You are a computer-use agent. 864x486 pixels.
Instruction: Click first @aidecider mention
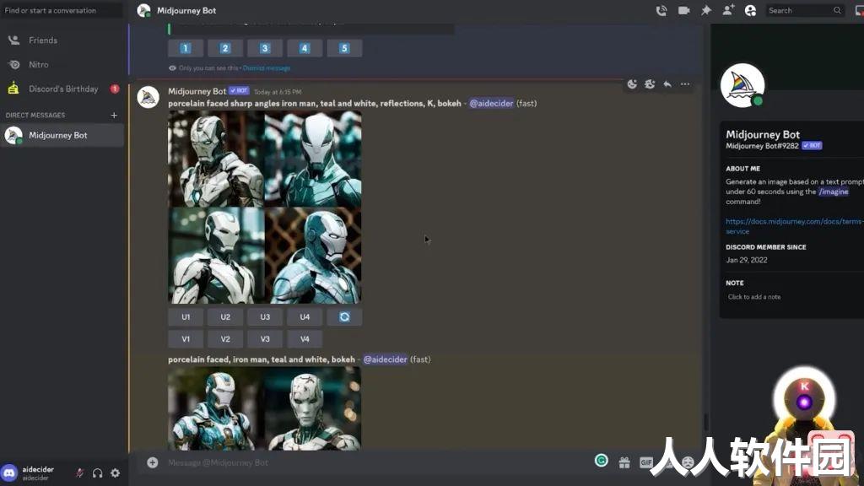pyautogui.click(x=491, y=103)
